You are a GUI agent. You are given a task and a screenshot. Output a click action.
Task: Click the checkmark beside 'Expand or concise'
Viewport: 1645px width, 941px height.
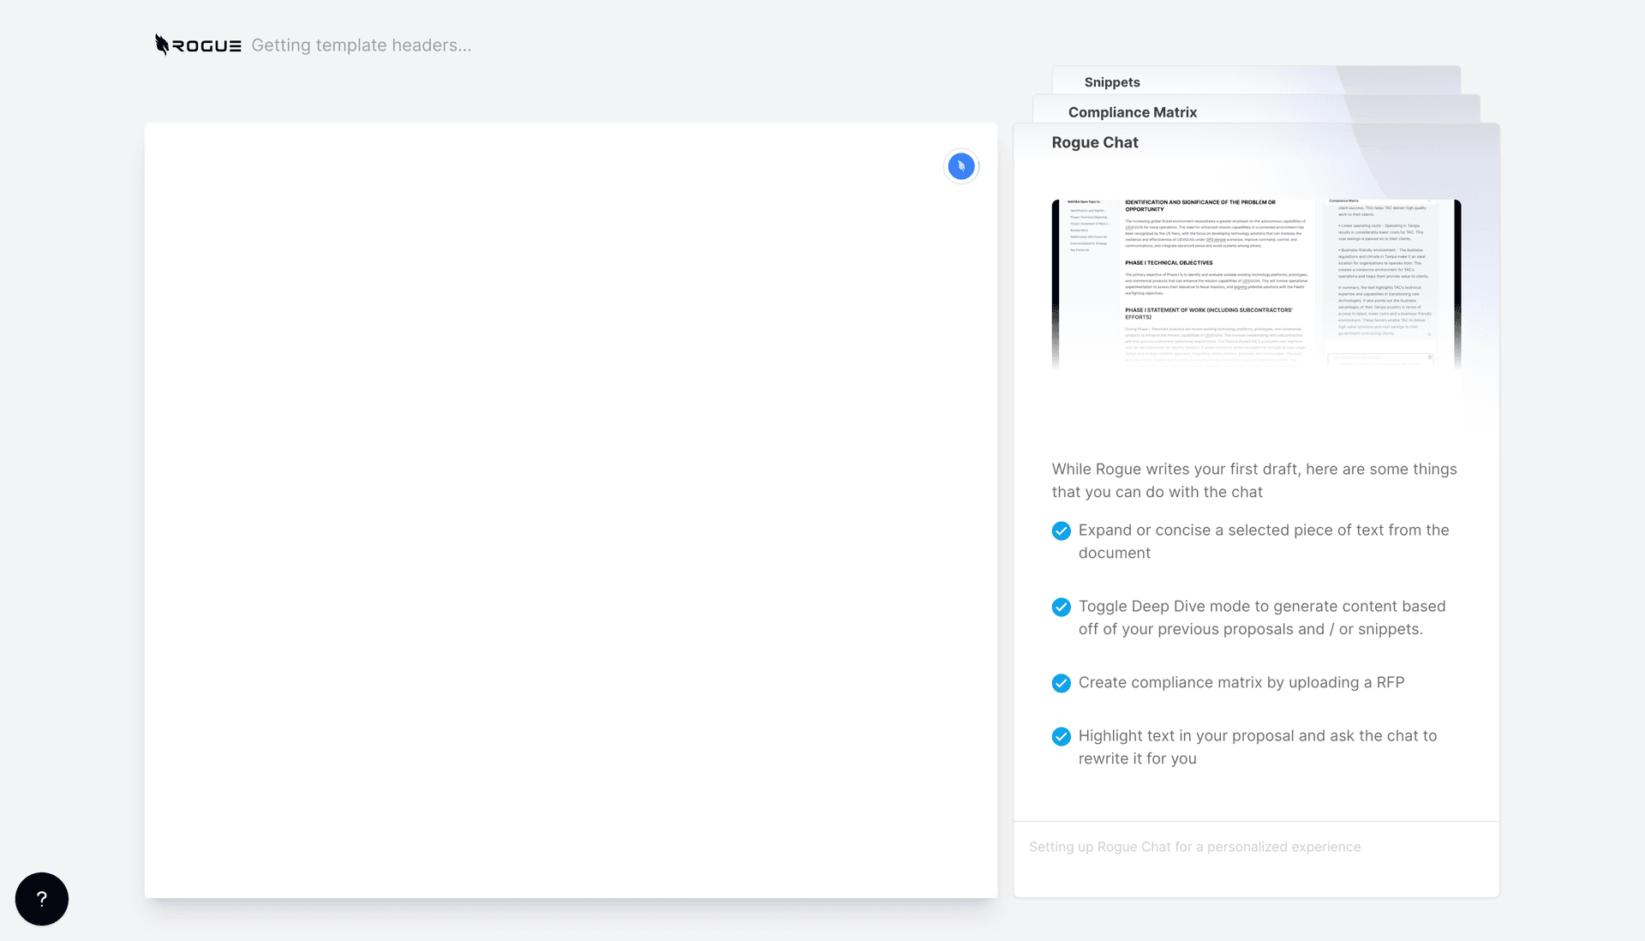point(1062,531)
